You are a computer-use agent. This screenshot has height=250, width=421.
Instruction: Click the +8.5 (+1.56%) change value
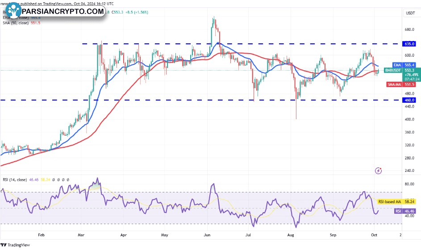(137, 12)
